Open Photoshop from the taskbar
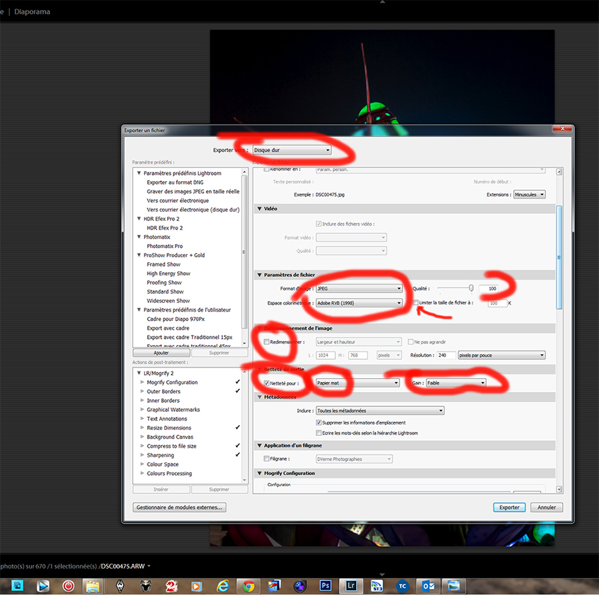This screenshot has height=597, width=599. [x=325, y=586]
